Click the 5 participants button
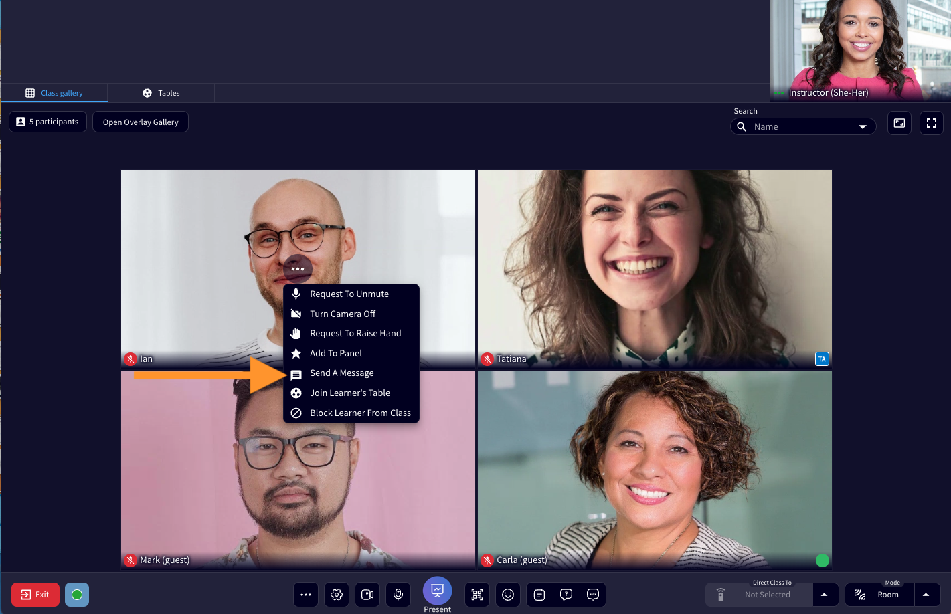 tap(48, 122)
